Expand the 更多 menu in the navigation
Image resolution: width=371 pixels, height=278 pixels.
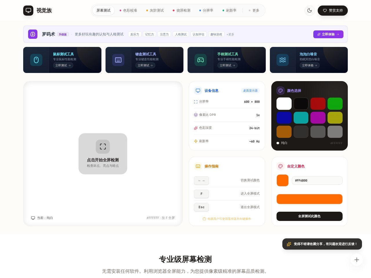pyautogui.click(x=254, y=10)
